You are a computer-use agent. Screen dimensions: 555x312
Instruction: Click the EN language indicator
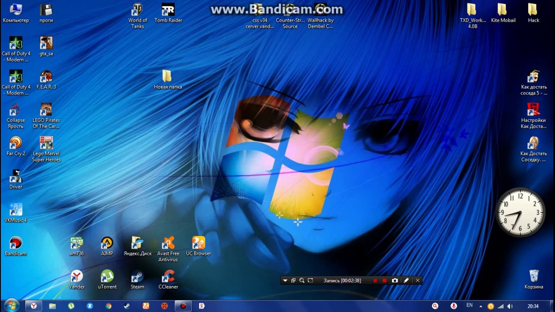coord(469,305)
